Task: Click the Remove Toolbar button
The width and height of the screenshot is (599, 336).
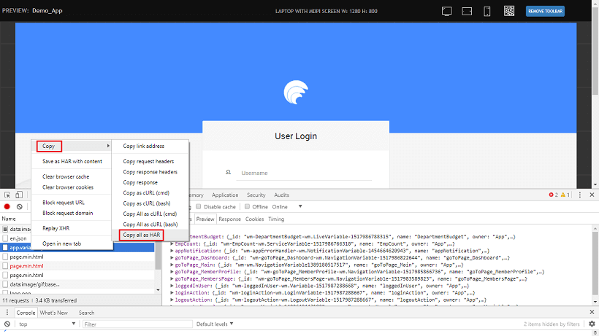Action: point(545,11)
